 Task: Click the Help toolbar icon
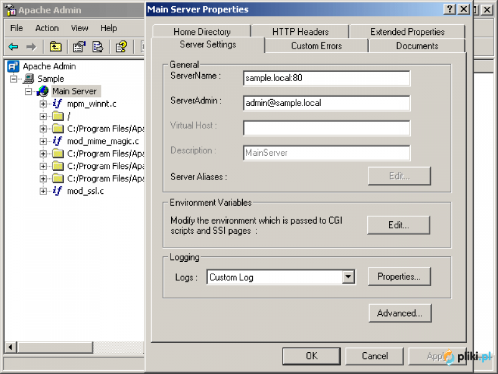point(121,47)
